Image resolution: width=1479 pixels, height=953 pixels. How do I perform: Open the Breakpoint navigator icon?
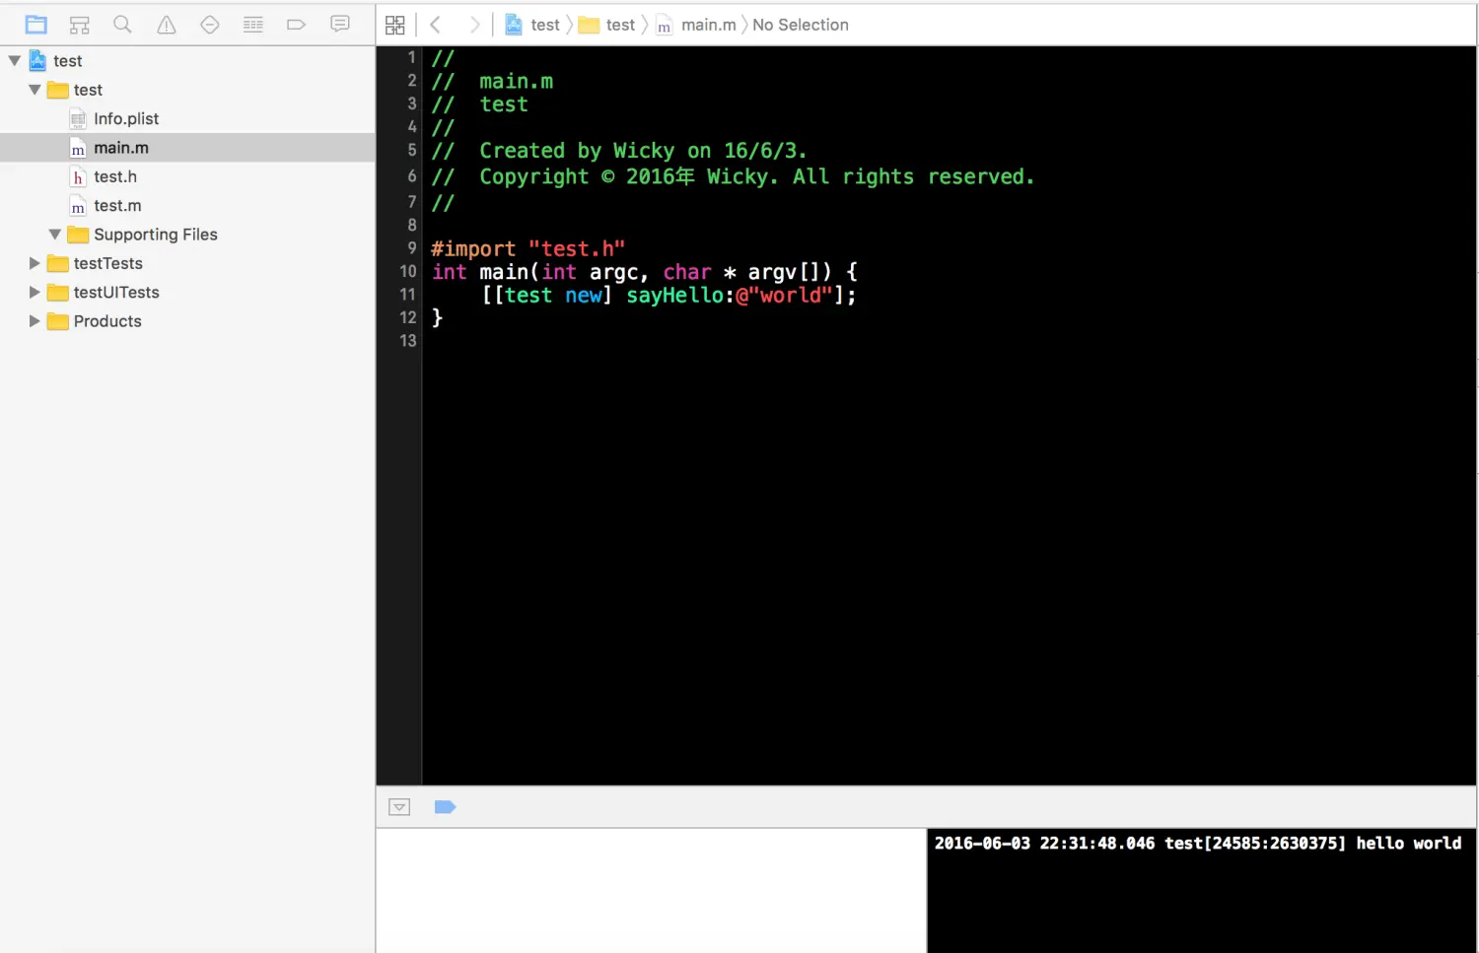click(x=296, y=25)
